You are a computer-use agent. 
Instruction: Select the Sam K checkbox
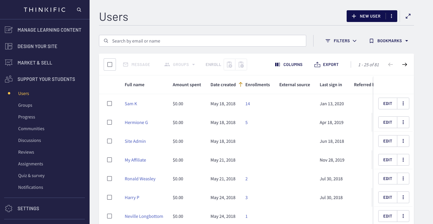109,103
